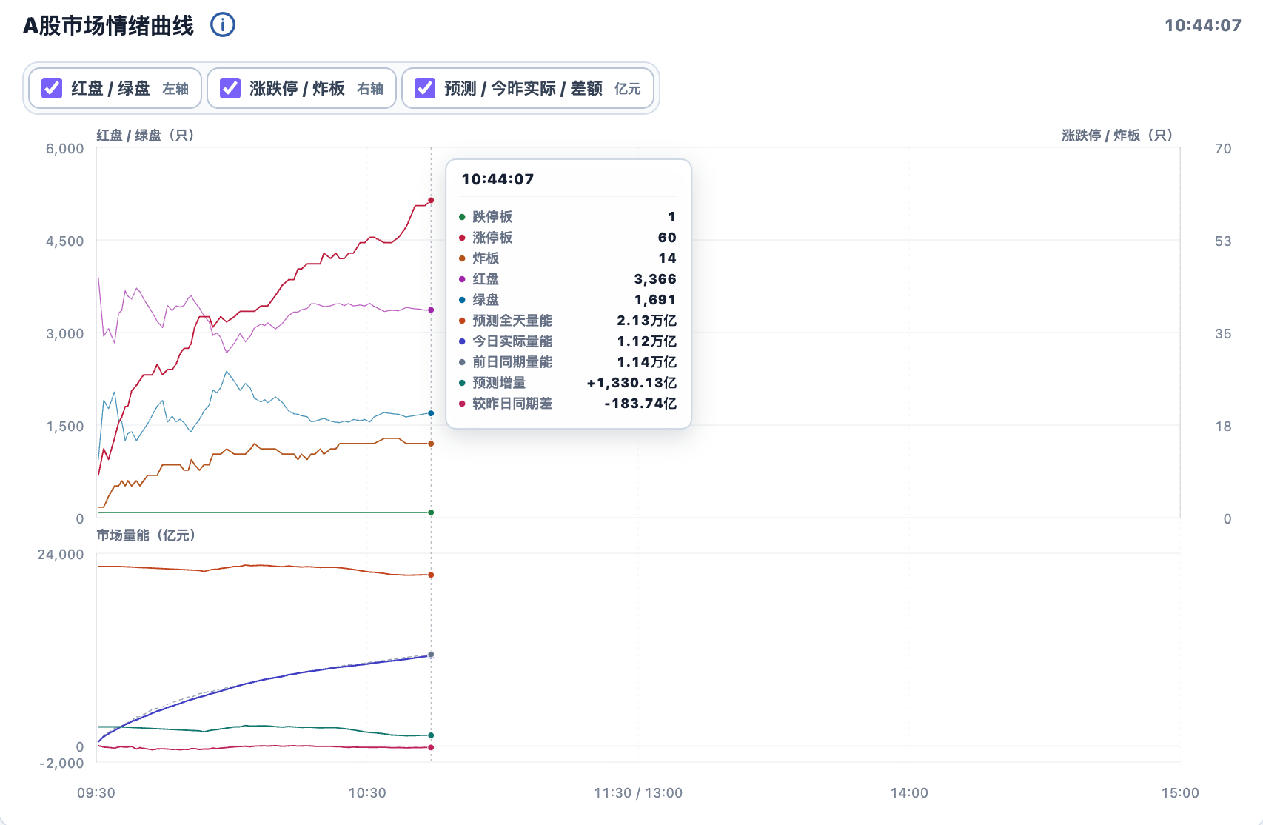The height and width of the screenshot is (825, 1263).
Task: Click the 红盘 data point on purple line
Action: [431, 310]
